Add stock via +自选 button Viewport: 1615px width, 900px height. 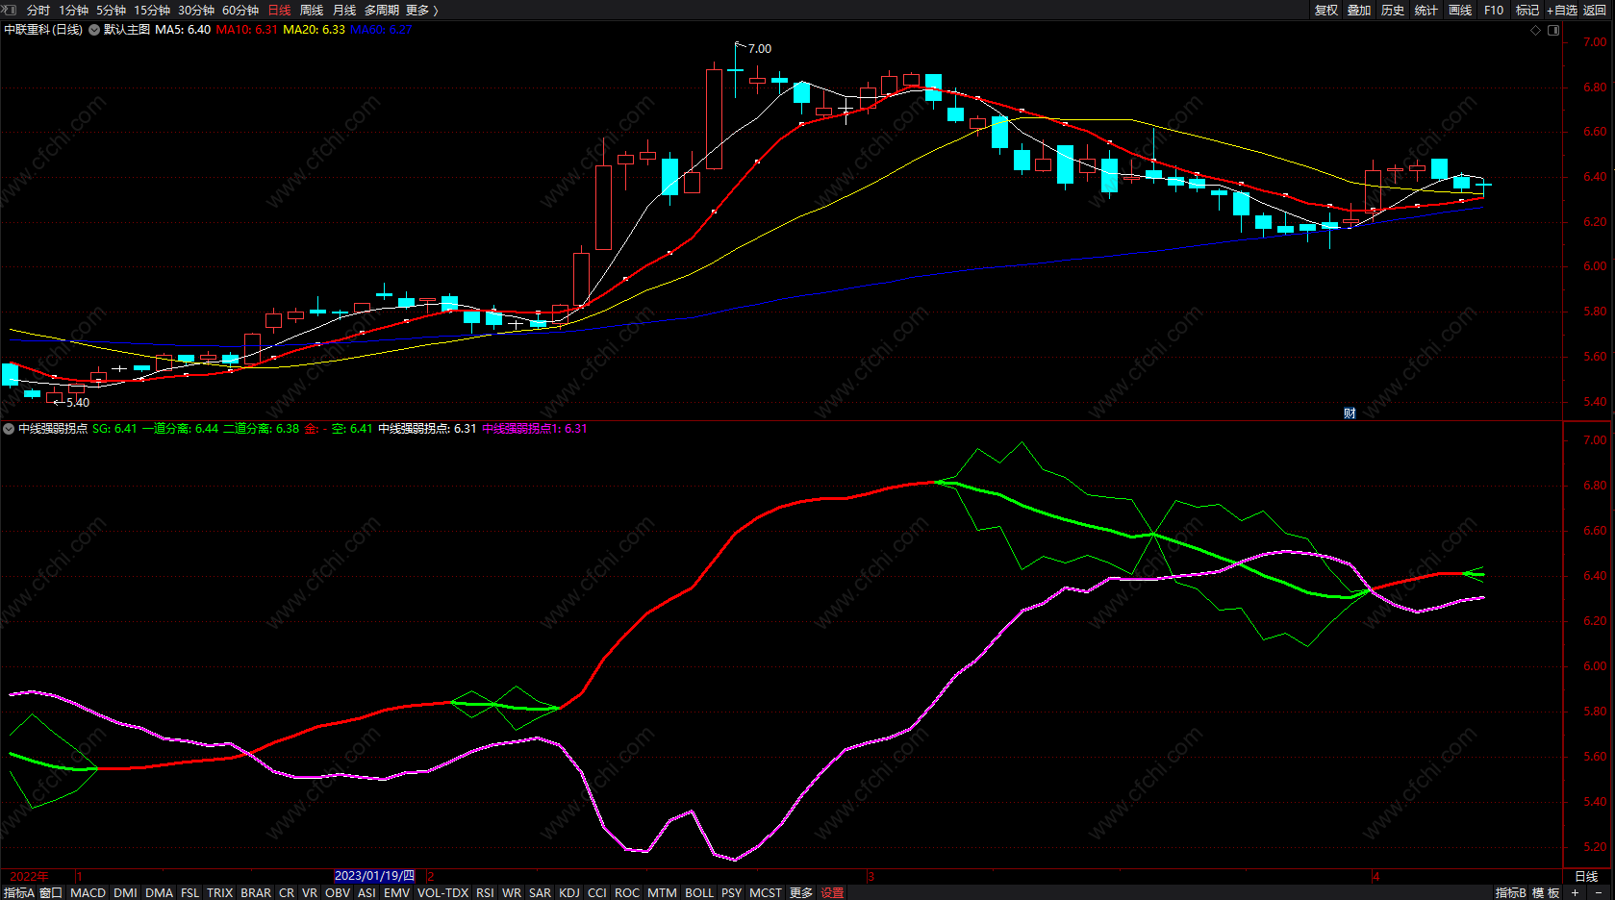(x=1561, y=10)
